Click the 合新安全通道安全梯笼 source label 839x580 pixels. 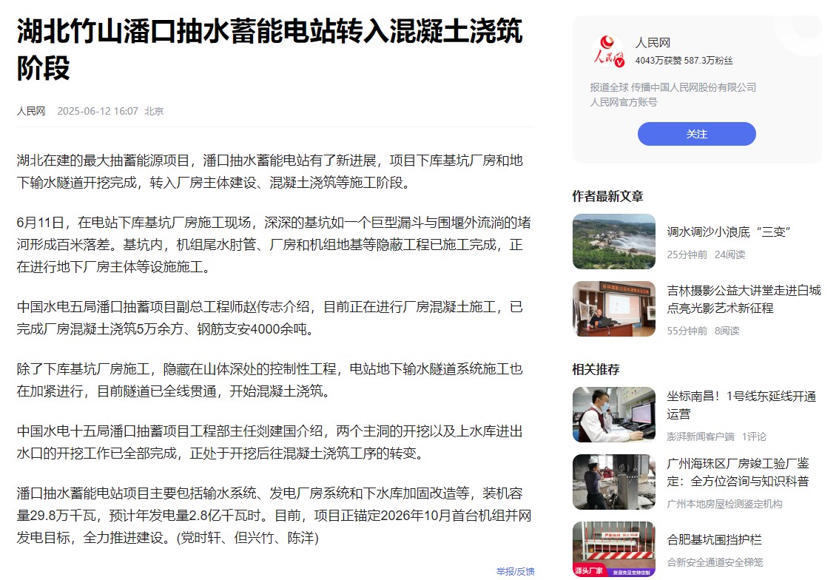pyautogui.click(x=715, y=562)
